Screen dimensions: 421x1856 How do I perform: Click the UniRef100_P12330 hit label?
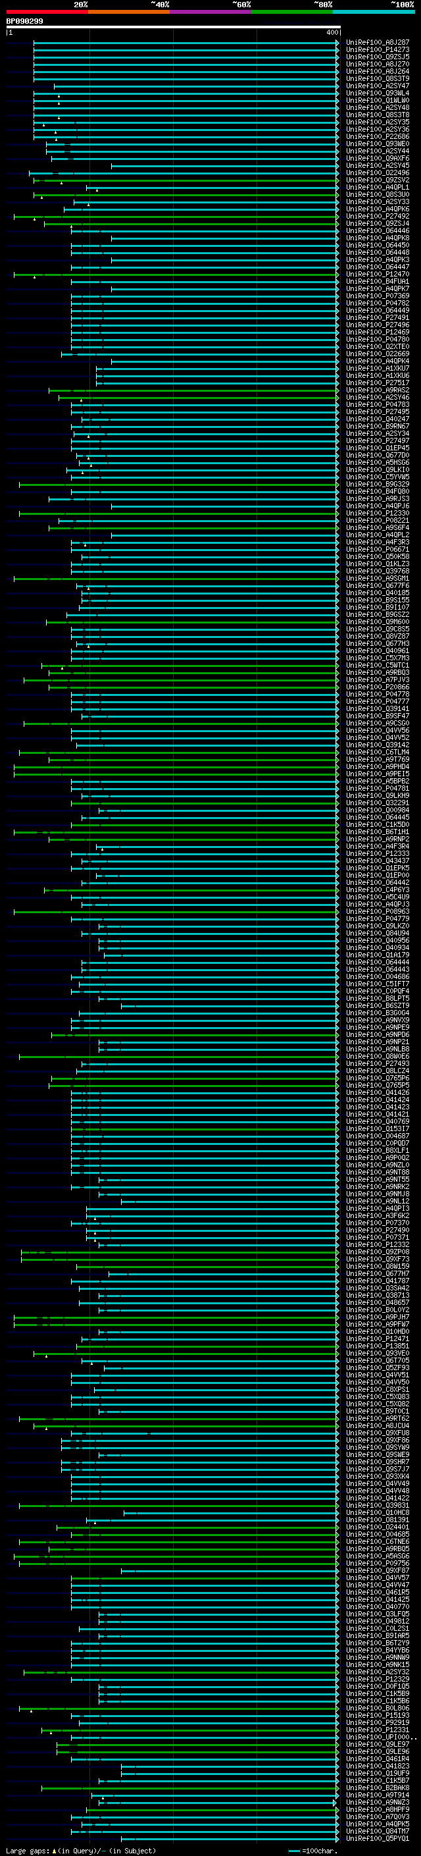[378, 514]
